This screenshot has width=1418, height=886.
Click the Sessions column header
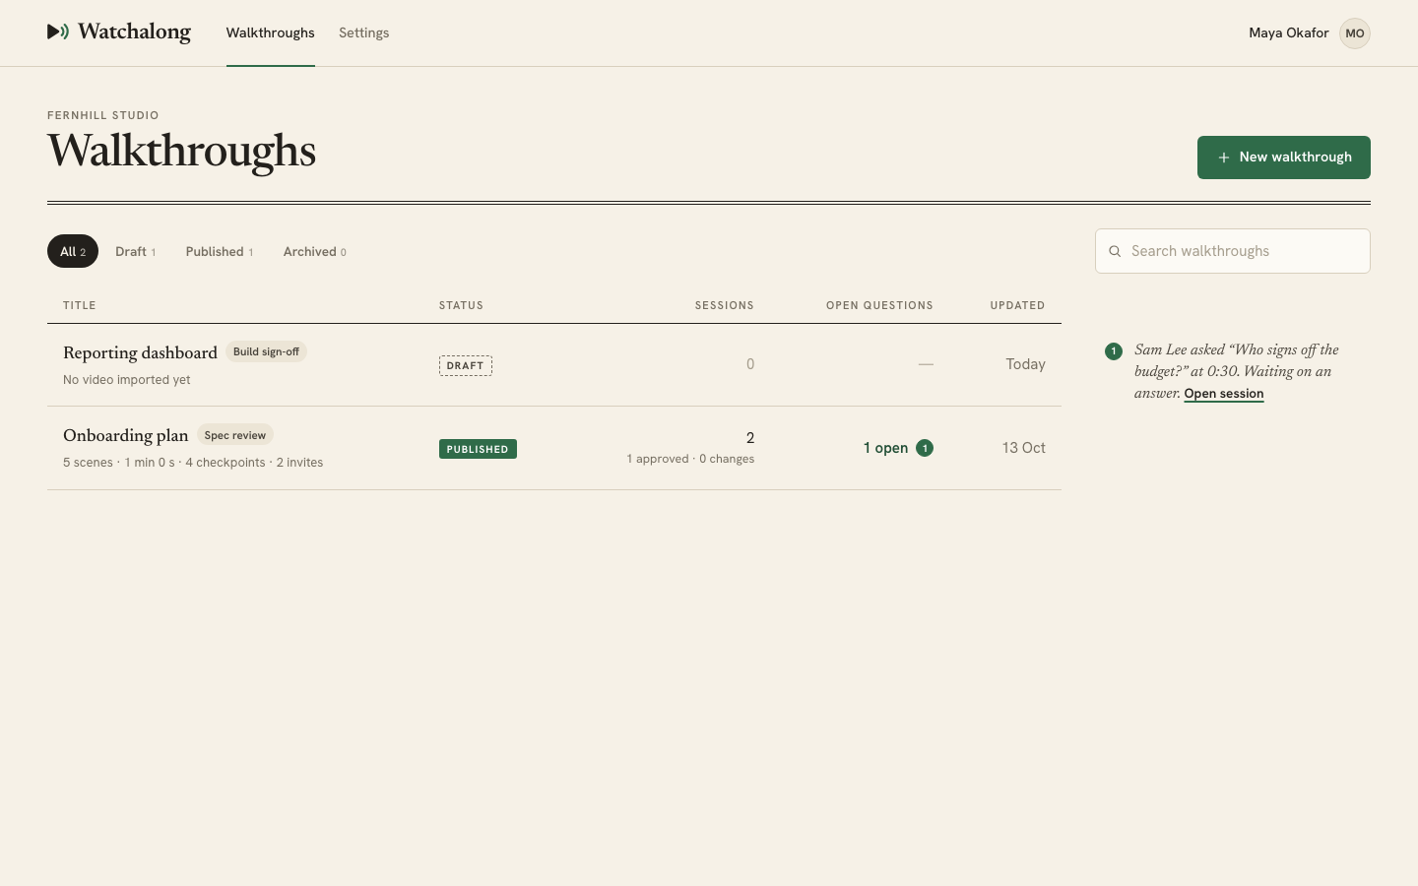725,305
